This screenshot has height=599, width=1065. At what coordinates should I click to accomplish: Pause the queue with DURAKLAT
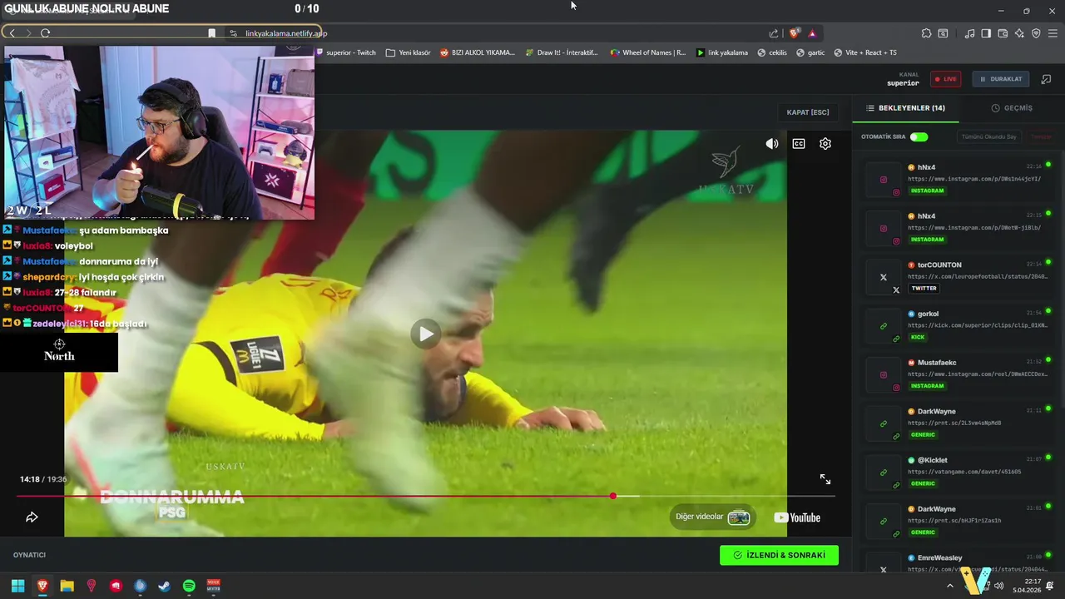point(1001,79)
